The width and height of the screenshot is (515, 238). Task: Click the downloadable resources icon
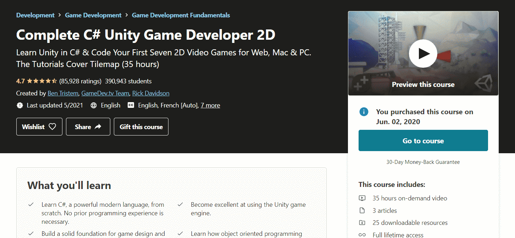tap(362, 223)
